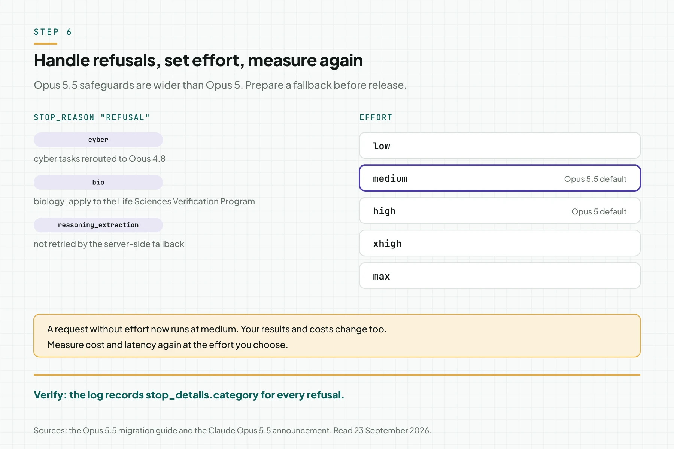Click the Sources footnote text
This screenshot has height=449, width=674.
[x=233, y=430]
